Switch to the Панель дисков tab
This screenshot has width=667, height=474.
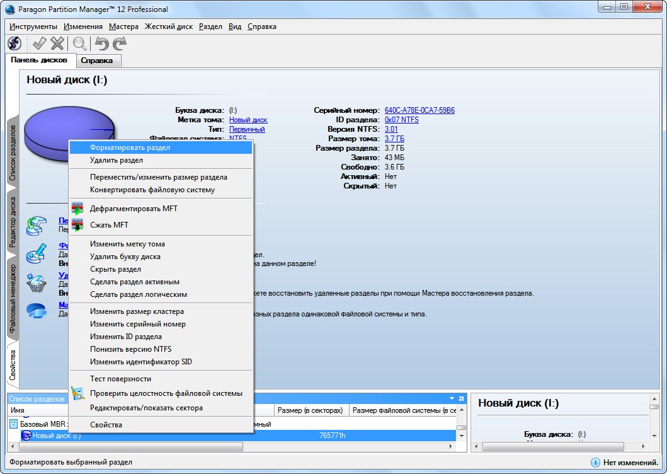point(39,60)
